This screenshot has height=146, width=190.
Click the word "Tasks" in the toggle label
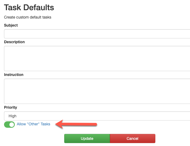click(45, 124)
